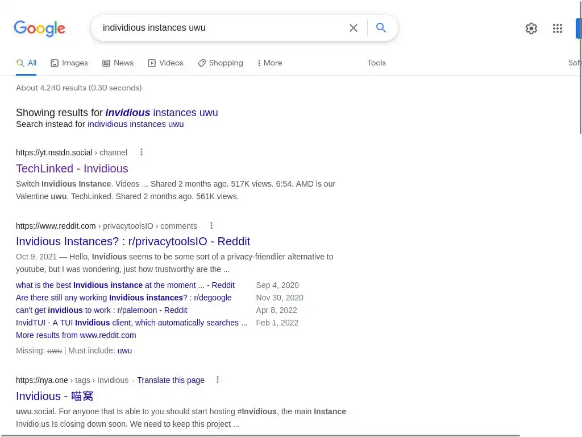
Task: Open 'Are there still any working Invidious instances' link
Action: pyautogui.click(x=123, y=298)
